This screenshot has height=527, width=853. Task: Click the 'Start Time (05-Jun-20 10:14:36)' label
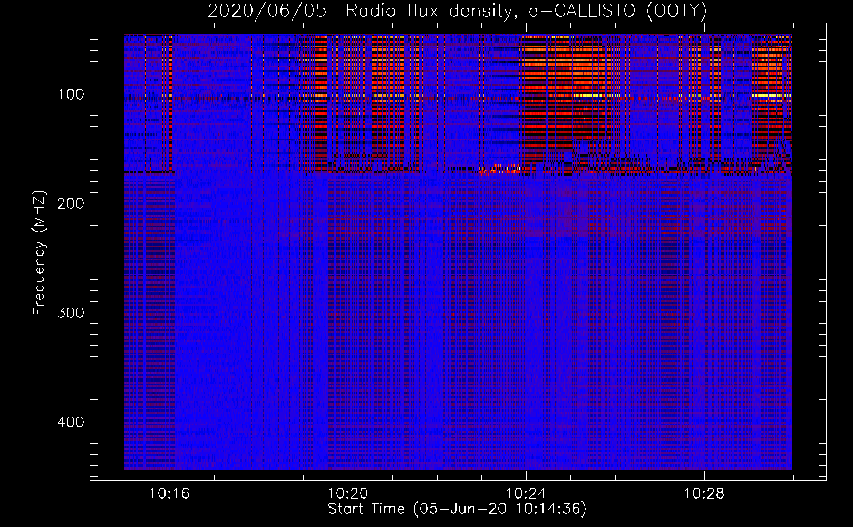pos(457,509)
